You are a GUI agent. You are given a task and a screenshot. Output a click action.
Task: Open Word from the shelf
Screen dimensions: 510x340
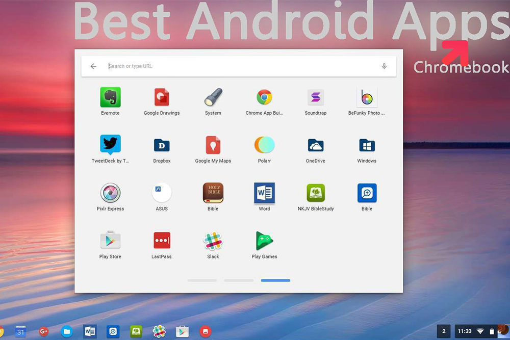[x=90, y=331]
